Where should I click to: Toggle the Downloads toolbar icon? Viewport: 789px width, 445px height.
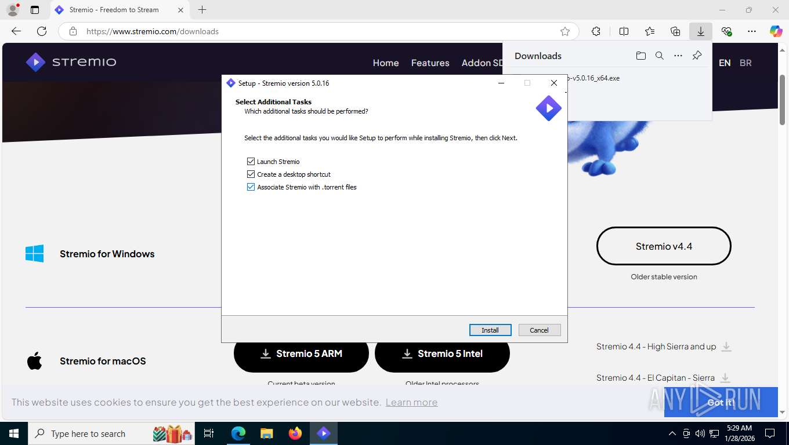coord(701,31)
